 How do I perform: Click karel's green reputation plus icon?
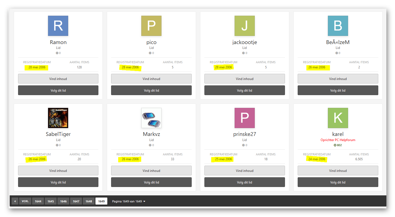tap(335, 145)
